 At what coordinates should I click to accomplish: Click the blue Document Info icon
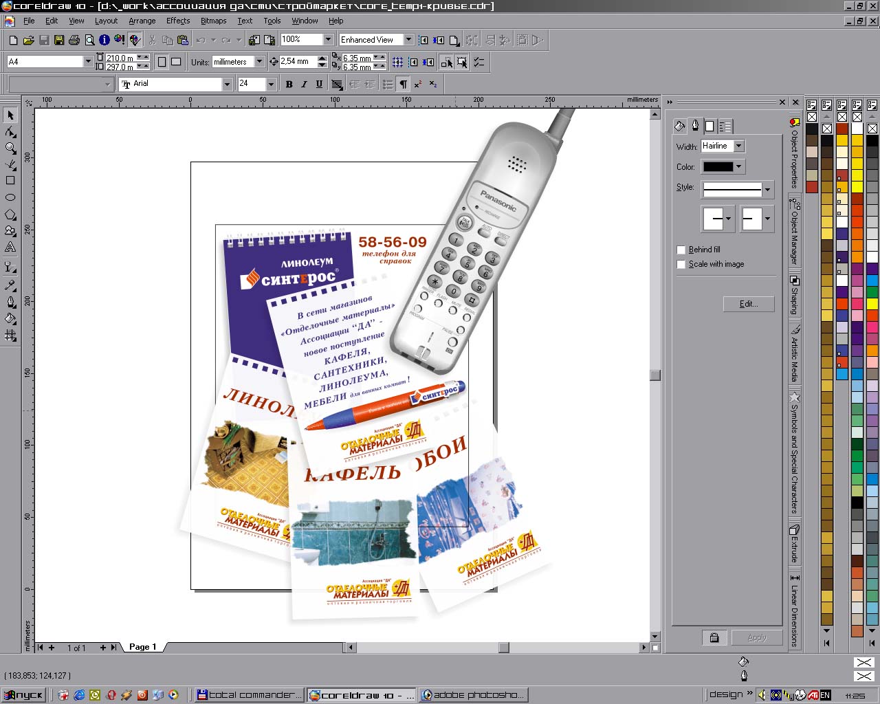coord(104,40)
